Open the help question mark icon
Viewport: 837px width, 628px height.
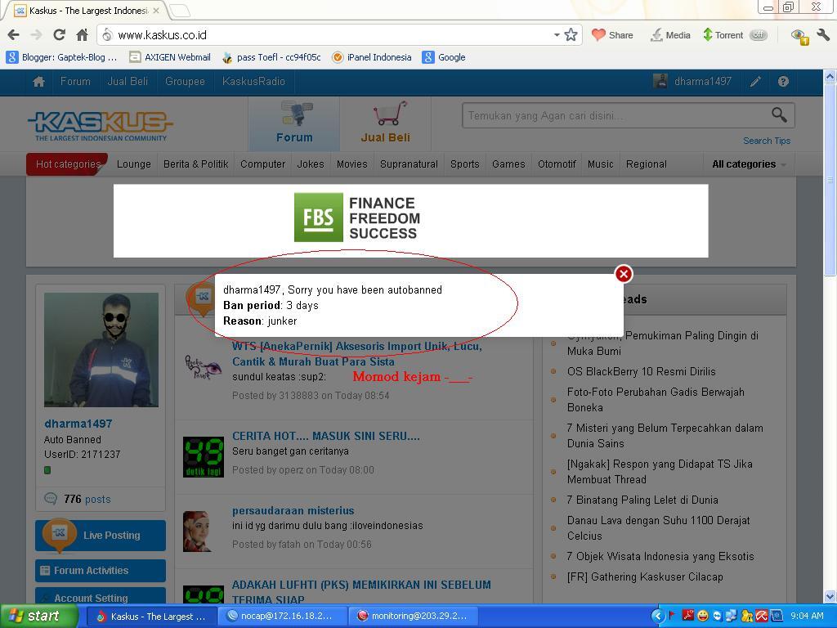click(783, 82)
